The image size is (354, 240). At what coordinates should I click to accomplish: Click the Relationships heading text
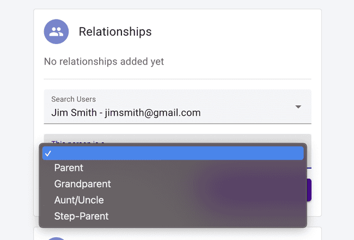pyautogui.click(x=115, y=31)
